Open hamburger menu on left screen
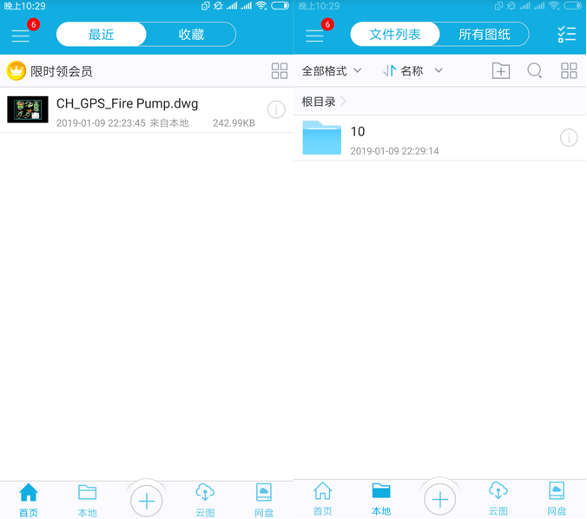 (x=20, y=36)
